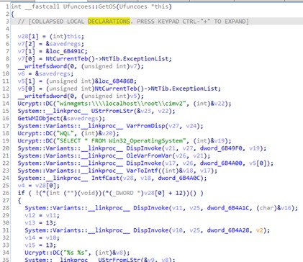Click OleVarFromVar call on line 21
This screenshot has height=262, width=303.
[x=149, y=155]
